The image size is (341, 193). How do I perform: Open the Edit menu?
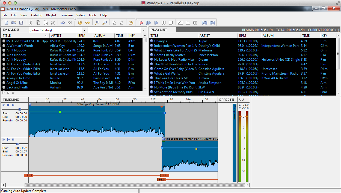pos(14,15)
